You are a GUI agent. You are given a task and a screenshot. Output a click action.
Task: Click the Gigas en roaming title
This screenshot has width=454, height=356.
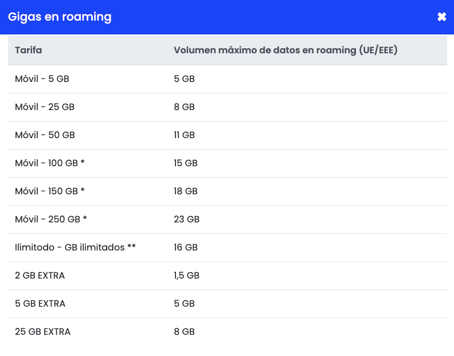pos(60,17)
